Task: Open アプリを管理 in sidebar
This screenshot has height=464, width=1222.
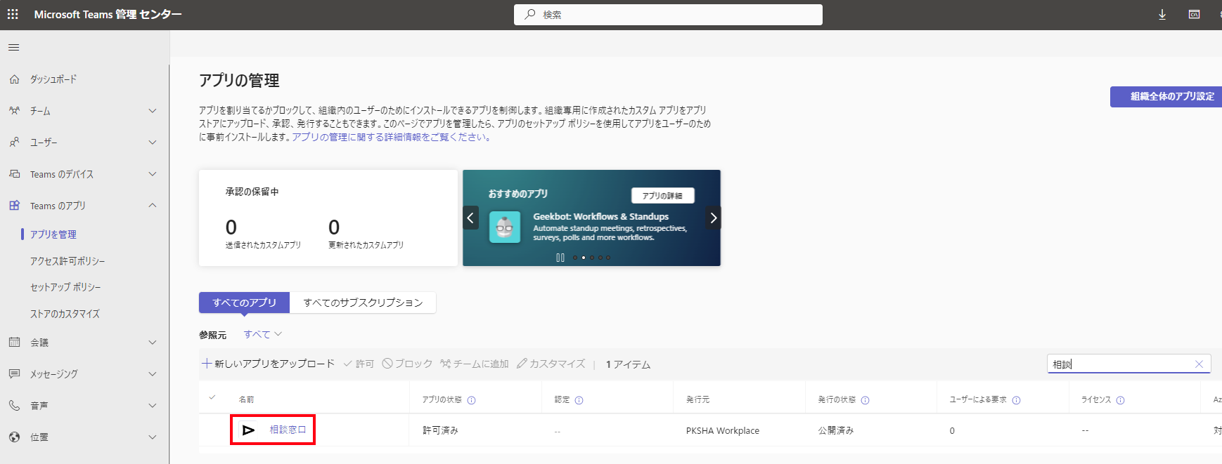Action: pos(53,234)
